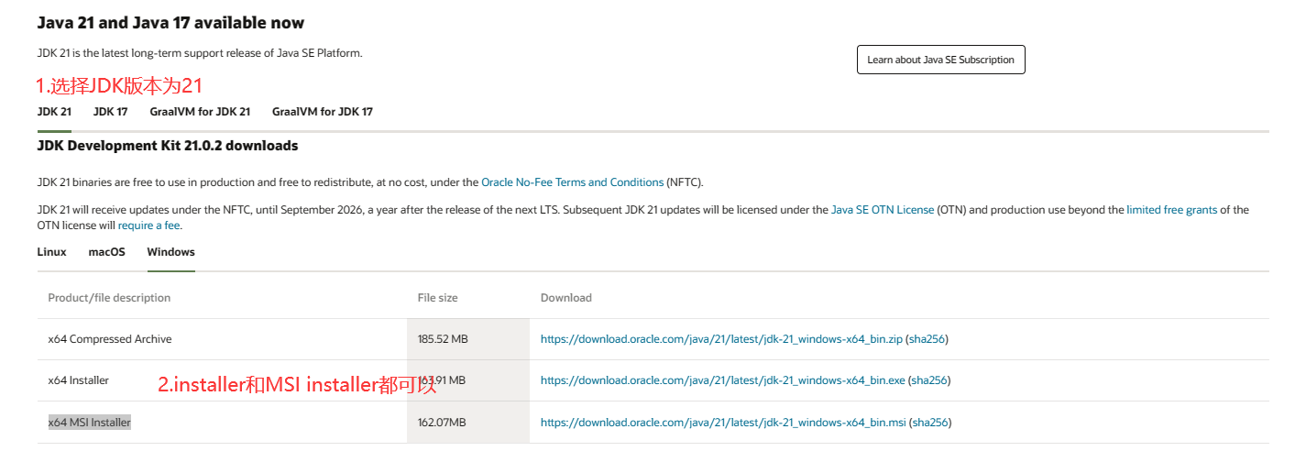
Task: Click the highlighted x64 MSI Installer text
Action: (89, 423)
